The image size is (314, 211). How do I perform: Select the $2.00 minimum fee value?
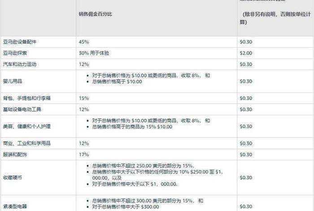point(246,53)
